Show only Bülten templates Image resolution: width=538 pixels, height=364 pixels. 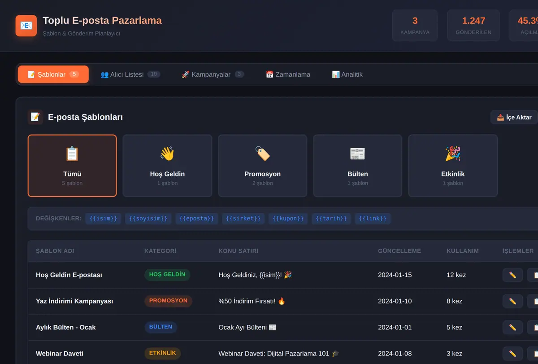click(358, 166)
